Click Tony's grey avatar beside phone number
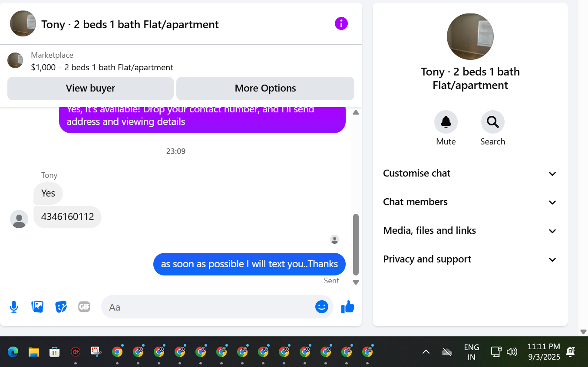Image resolution: width=588 pixels, height=367 pixels. point(19,219)
